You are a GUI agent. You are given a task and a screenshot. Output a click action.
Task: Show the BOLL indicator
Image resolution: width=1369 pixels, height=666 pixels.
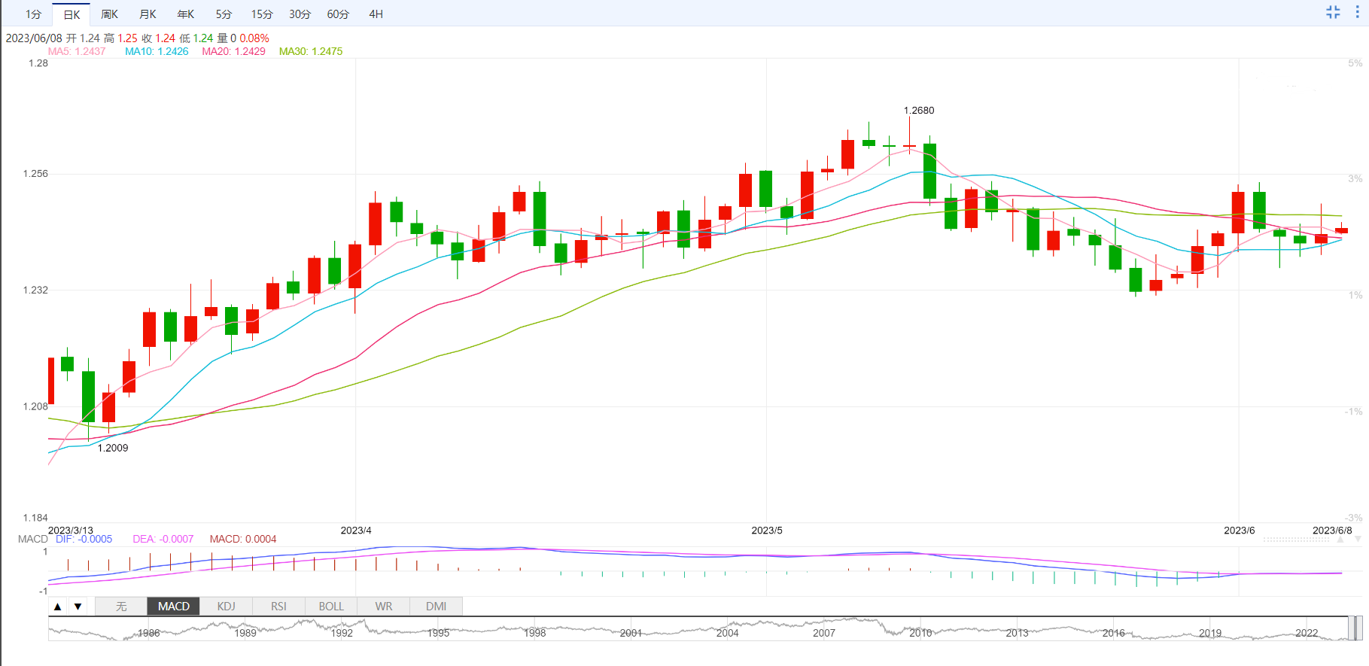(331, 607)
